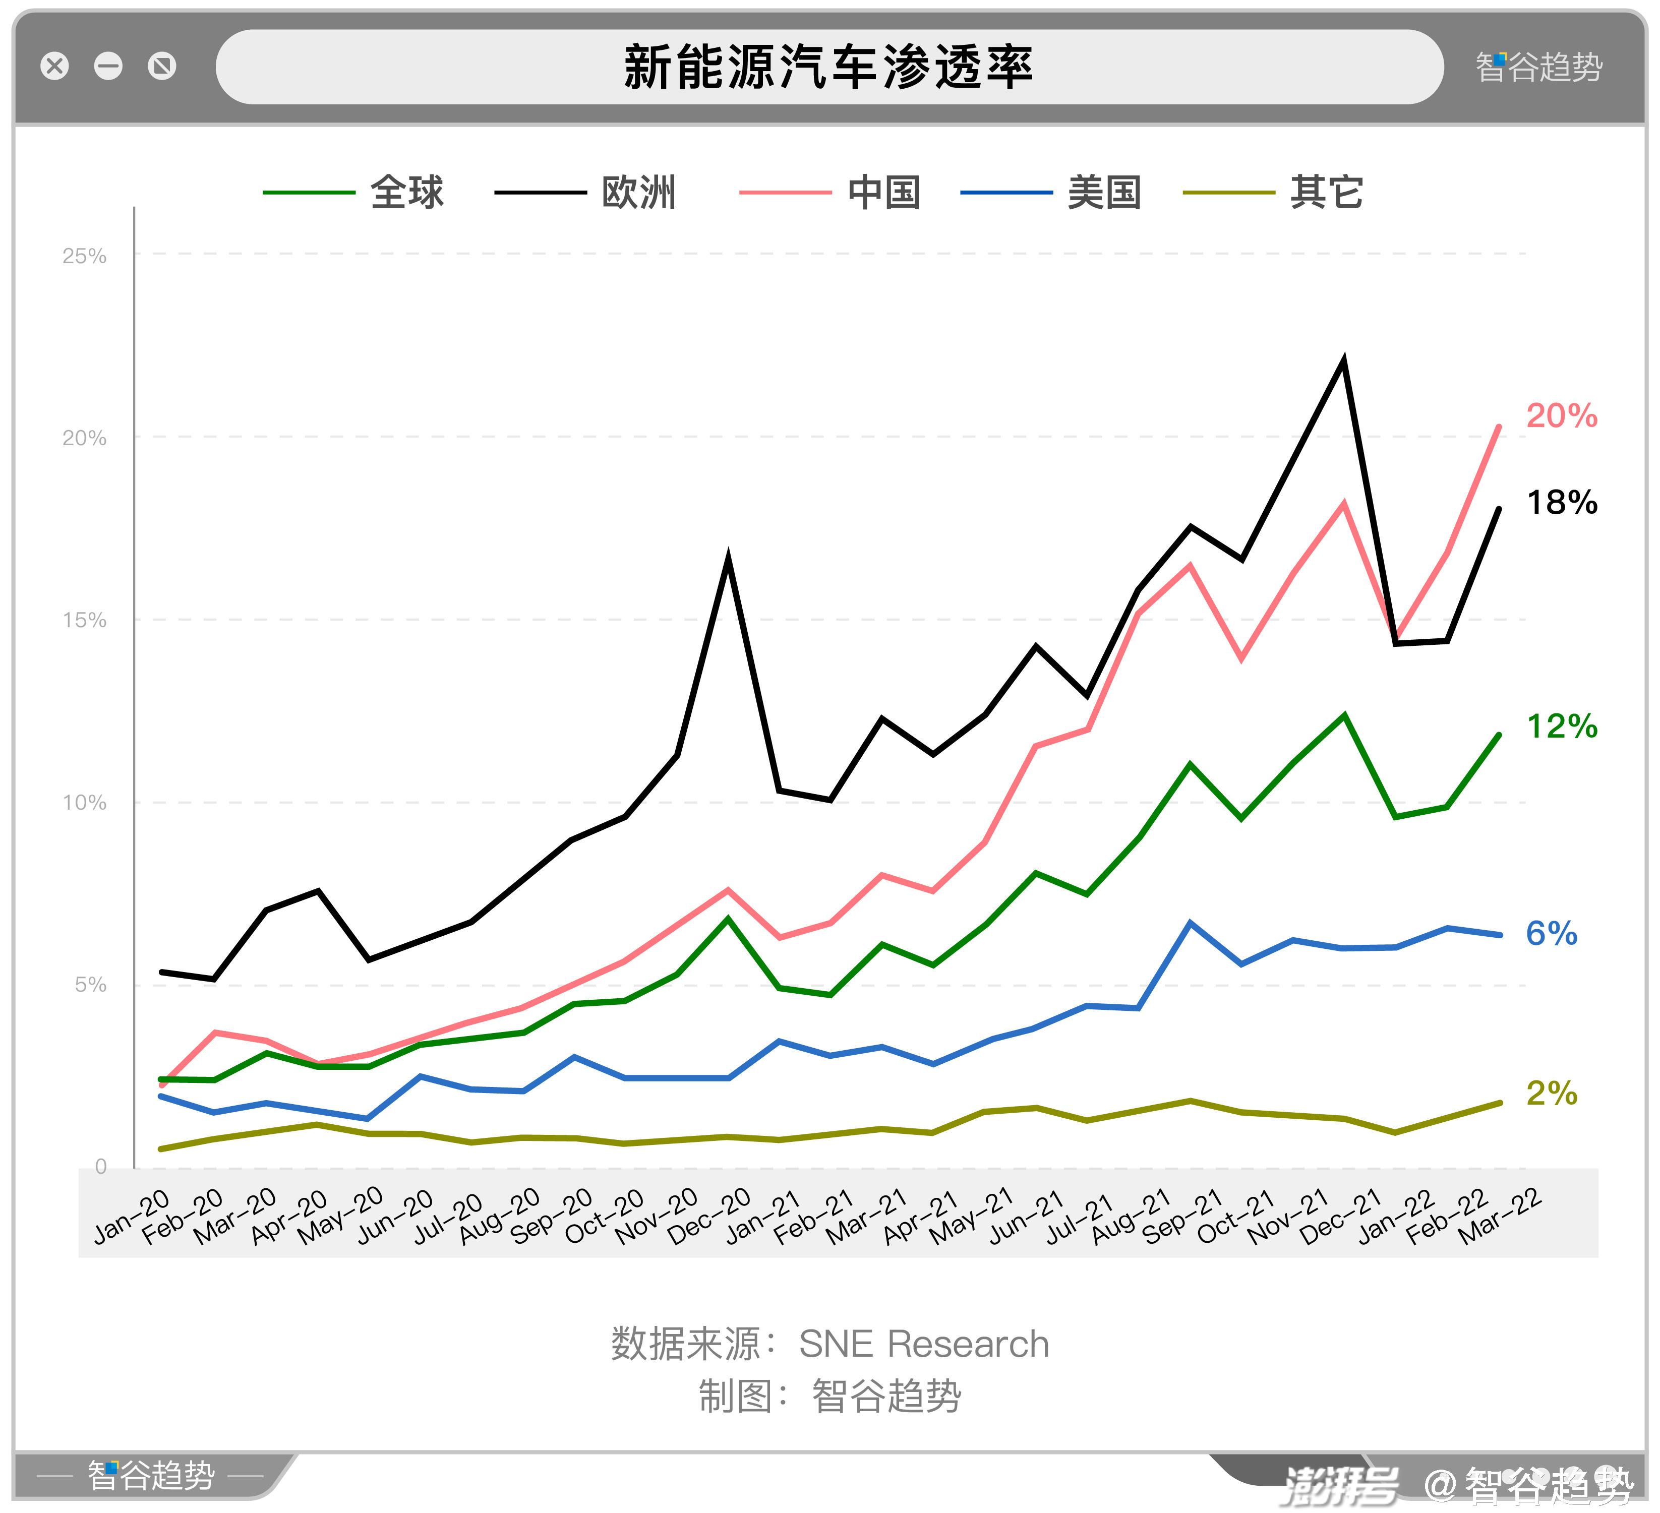Viewport: 1660px width, 1513px height.
Task: Click the 25% y-axis label
Action: 85,256
